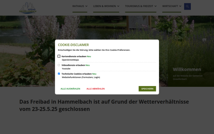Open the TOURISMUS & FREIZEIT menu item
The height and width of the screenshot is (134, 214).
139,6
